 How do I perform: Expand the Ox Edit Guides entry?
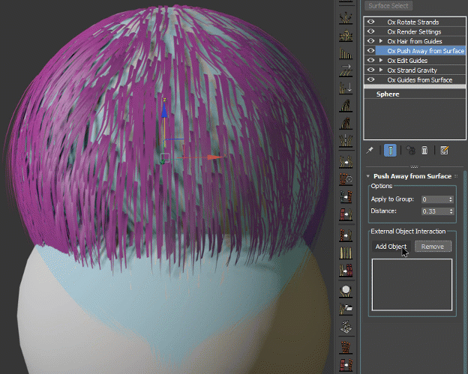381,60
